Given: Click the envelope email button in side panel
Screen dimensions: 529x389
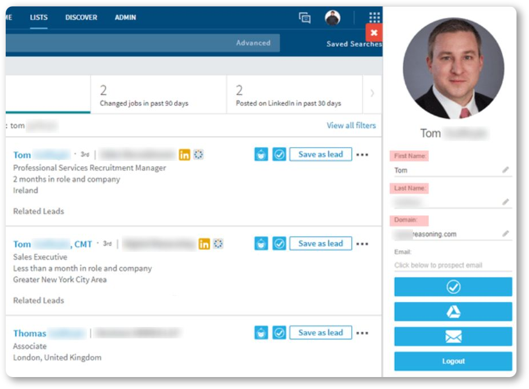Looking at the screenshot, I should coord(453,337).
